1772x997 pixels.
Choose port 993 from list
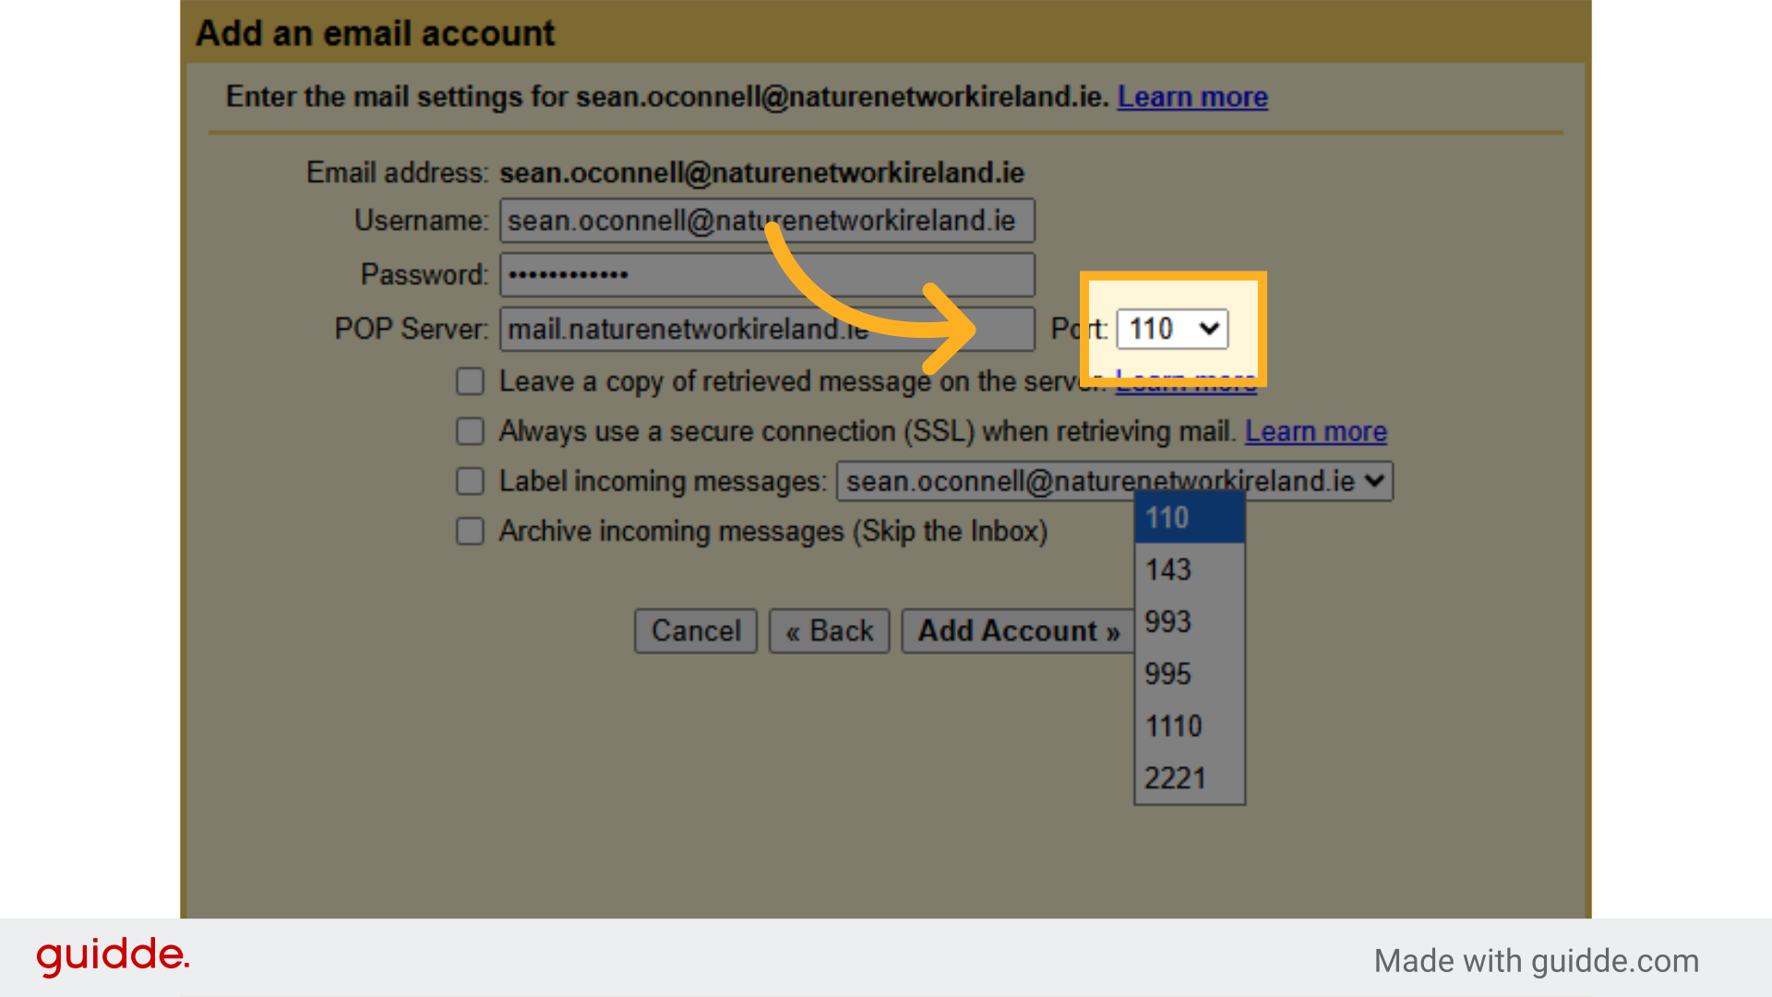coord(1189,622)
